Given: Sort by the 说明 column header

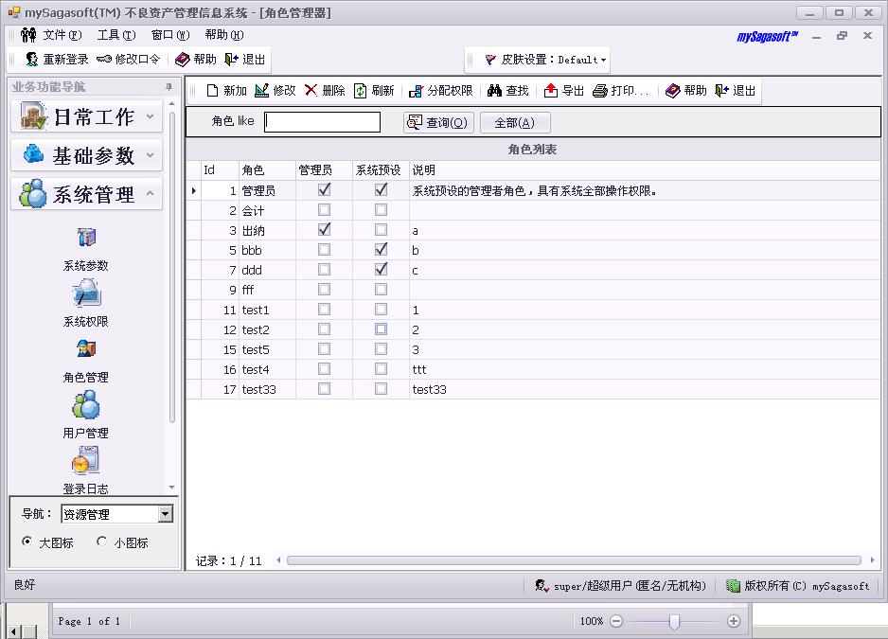Looking at the screenshot, I should (x=645, y=170).
